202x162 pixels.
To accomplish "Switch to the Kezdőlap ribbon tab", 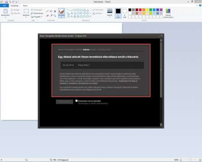I will 15,6.
